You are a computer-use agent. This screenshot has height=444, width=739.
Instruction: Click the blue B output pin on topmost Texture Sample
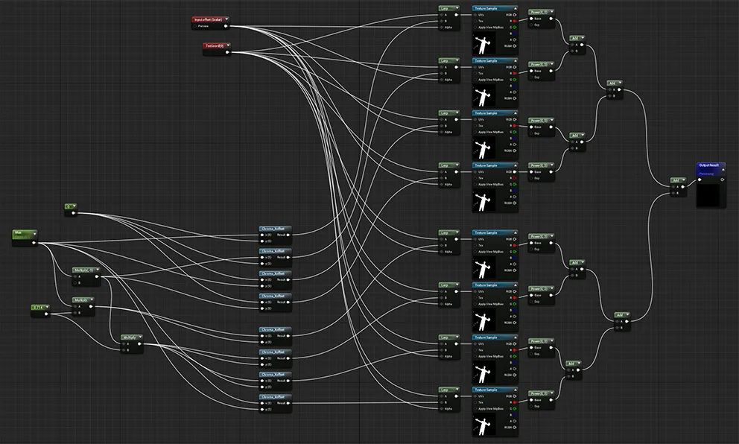[515, 34]
